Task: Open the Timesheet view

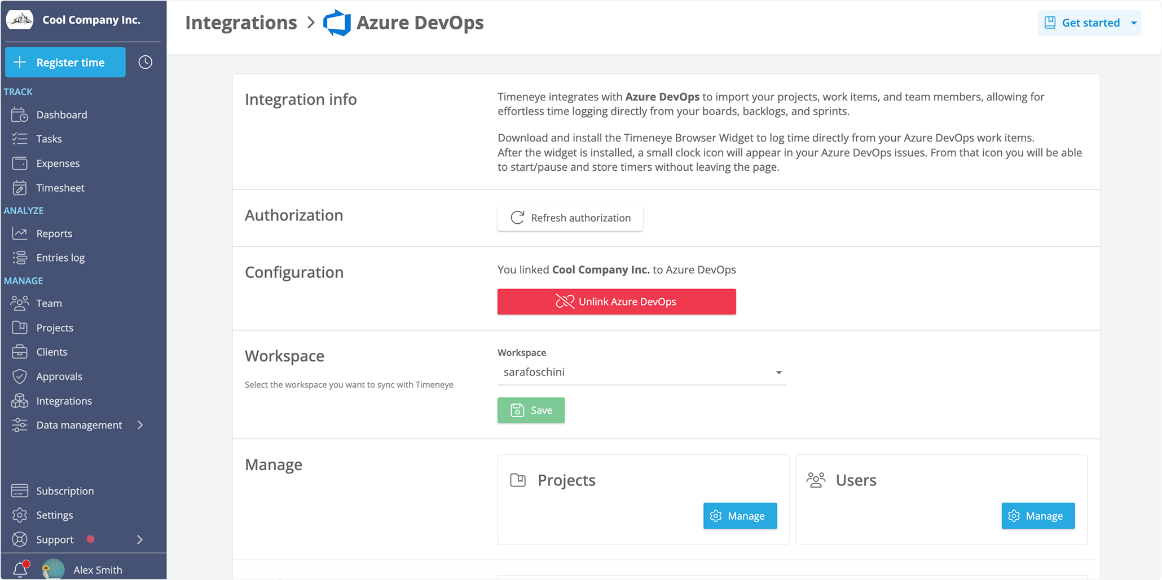Action: coord(60,188)
